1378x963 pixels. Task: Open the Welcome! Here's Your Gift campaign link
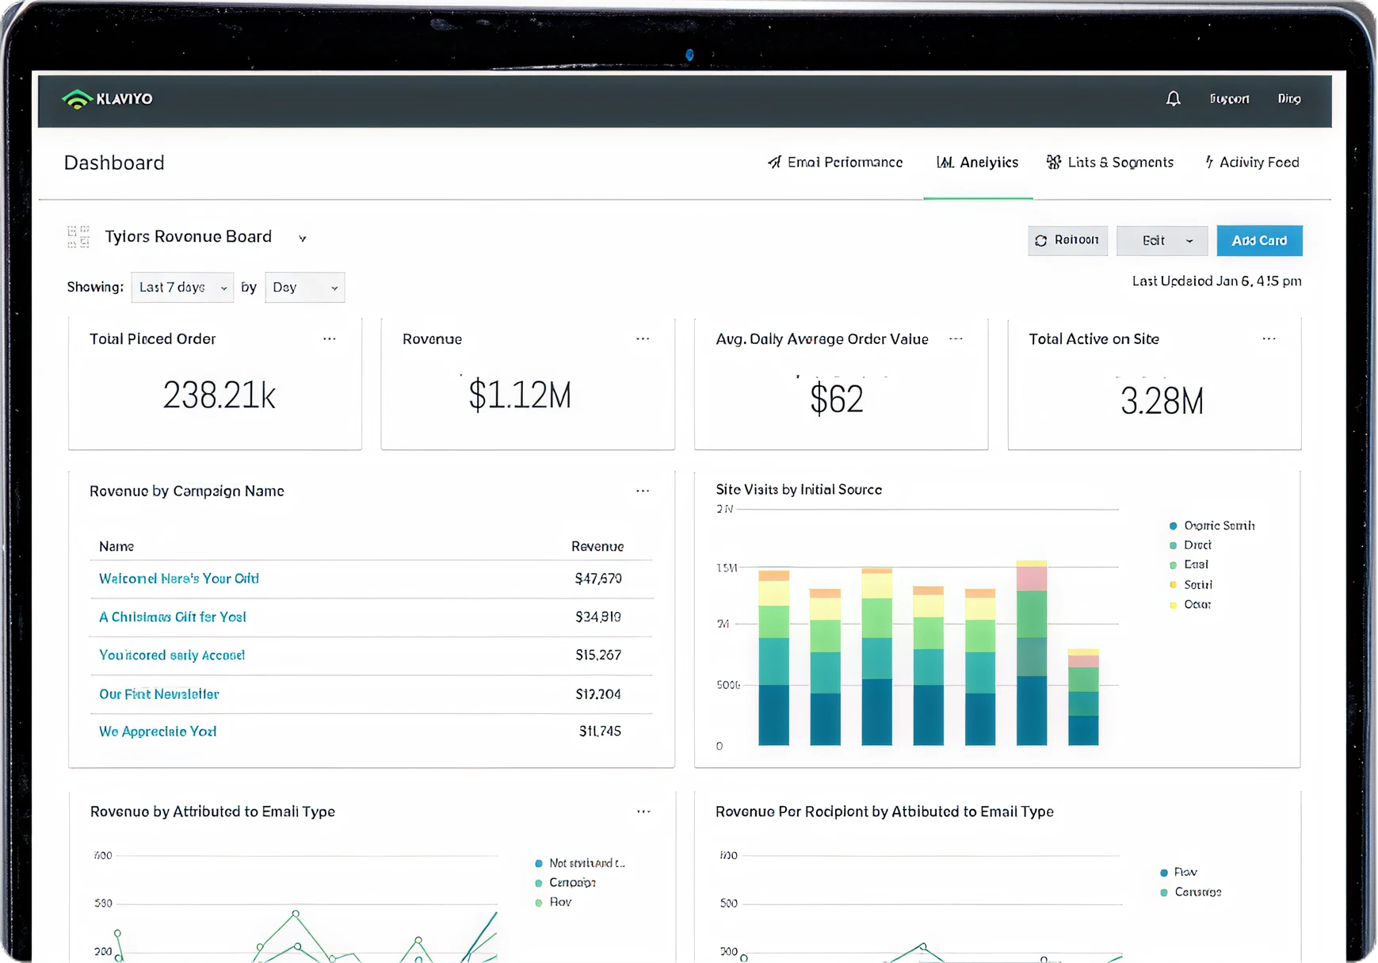click(x=178, y=579)
